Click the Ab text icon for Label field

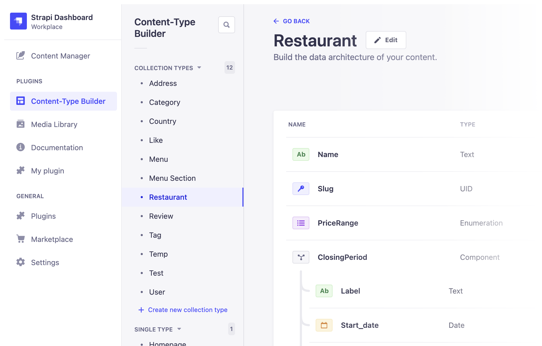pyautogui.click(x=324, y=291)
